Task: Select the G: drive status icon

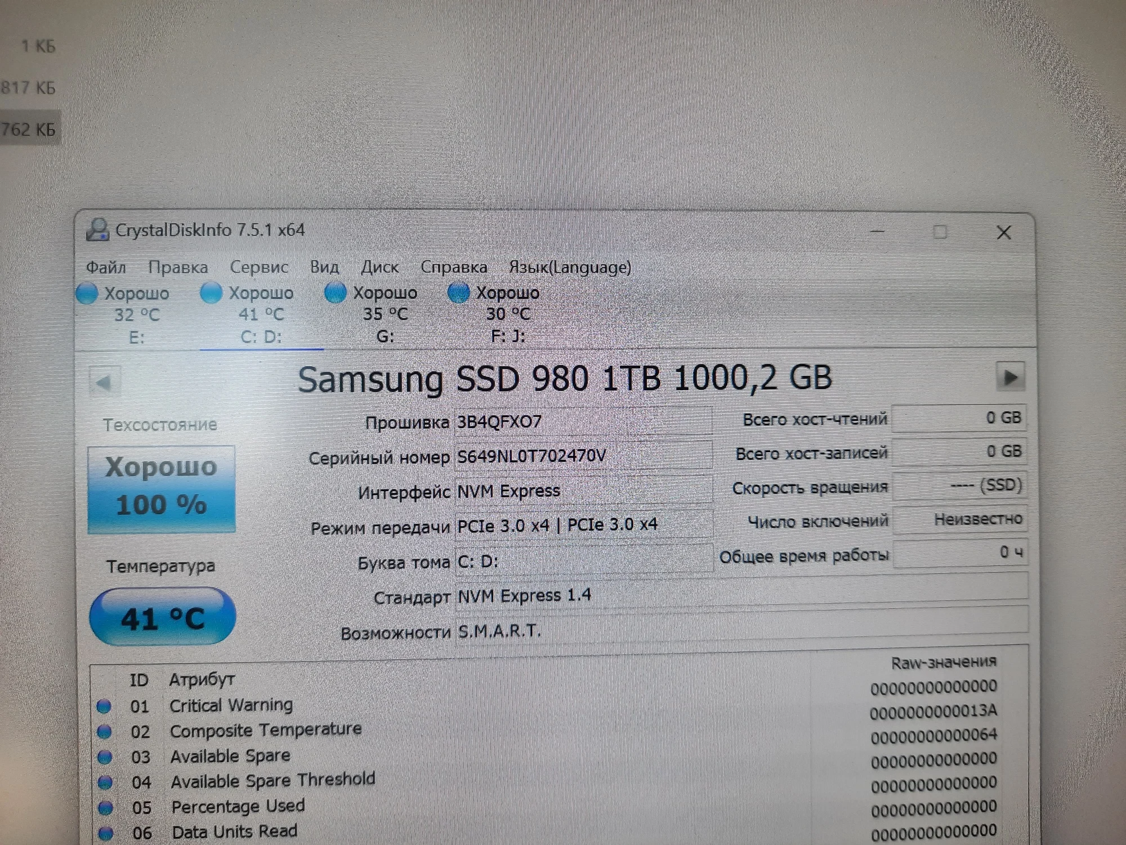Action: click(x=335, y=293)
